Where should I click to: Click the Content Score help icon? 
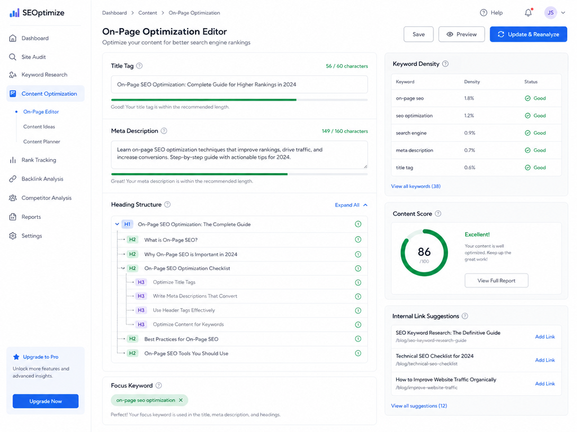(x=438, y=214)
